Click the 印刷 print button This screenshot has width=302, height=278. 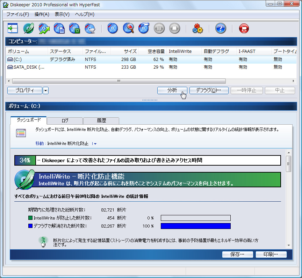click(x=271, y=254)
